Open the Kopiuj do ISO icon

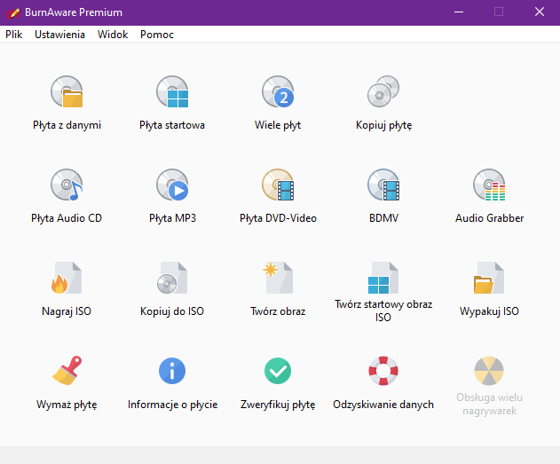point(172,278)
